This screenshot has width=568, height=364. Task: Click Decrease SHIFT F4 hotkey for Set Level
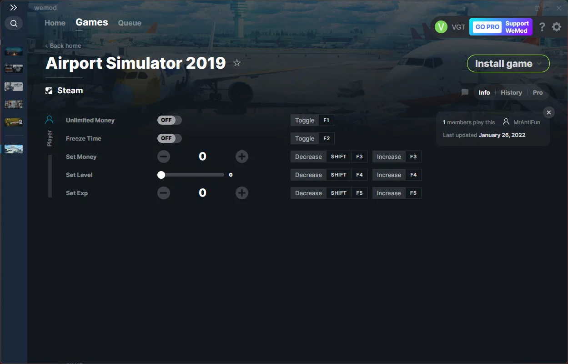[x=329, y=175]
